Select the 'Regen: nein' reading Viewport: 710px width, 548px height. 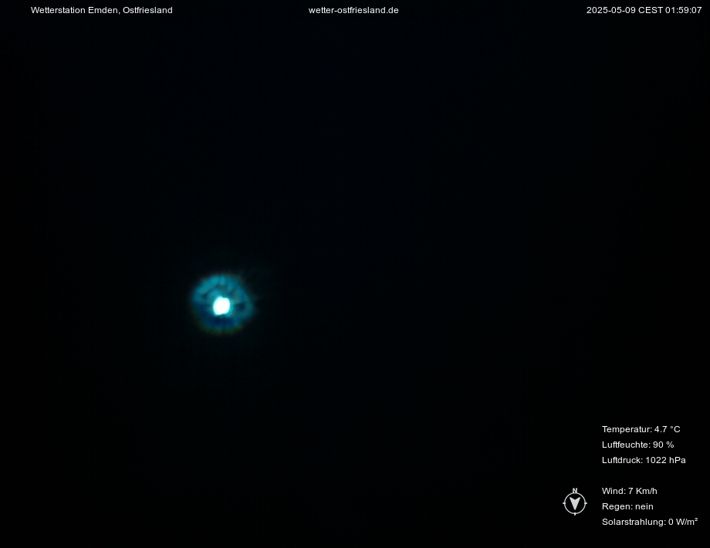[x=627, y=506]
